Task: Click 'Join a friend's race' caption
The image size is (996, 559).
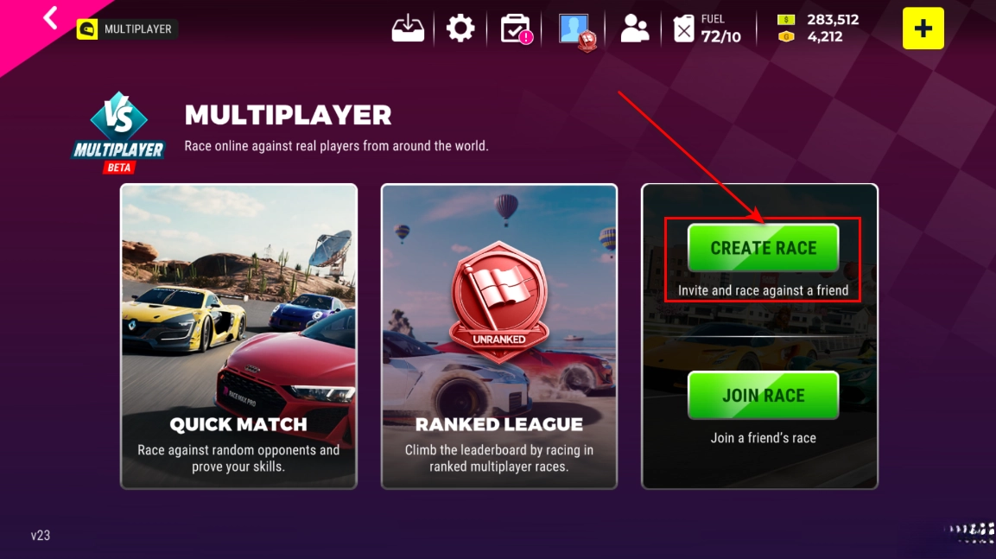Action: (763, 438)
